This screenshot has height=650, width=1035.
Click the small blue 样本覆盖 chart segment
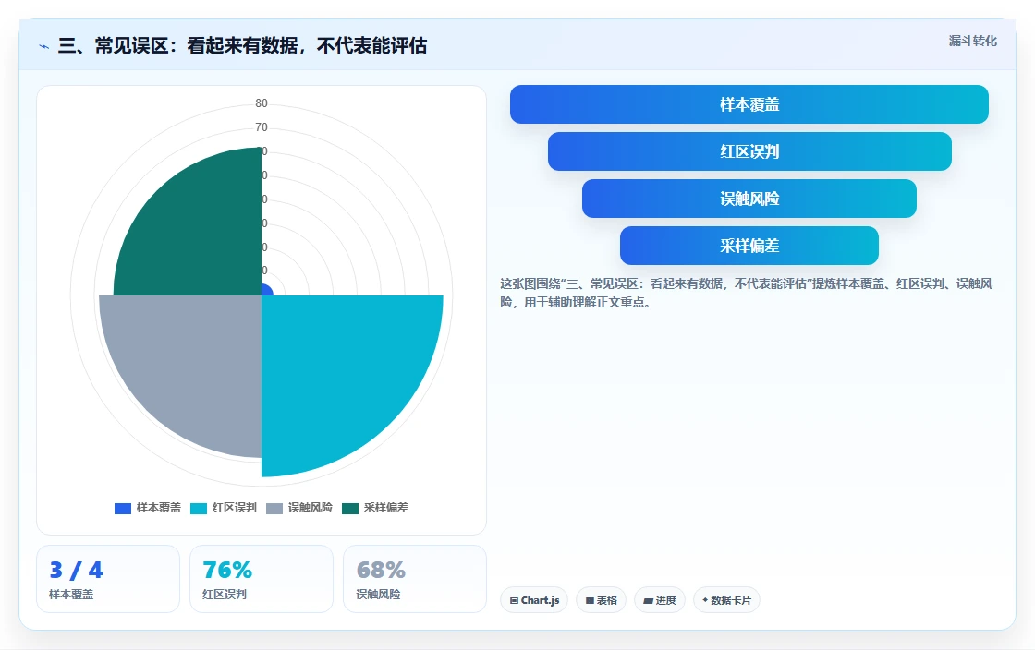point(266,290)
